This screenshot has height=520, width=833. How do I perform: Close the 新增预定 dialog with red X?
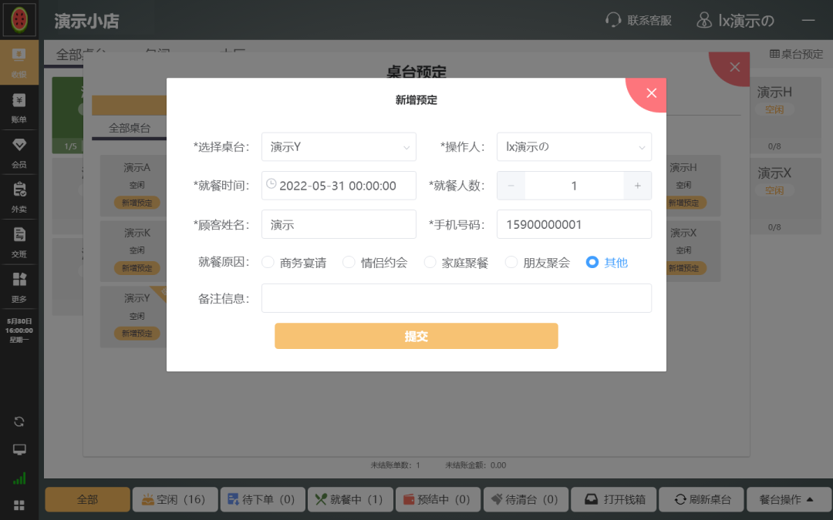651,93
